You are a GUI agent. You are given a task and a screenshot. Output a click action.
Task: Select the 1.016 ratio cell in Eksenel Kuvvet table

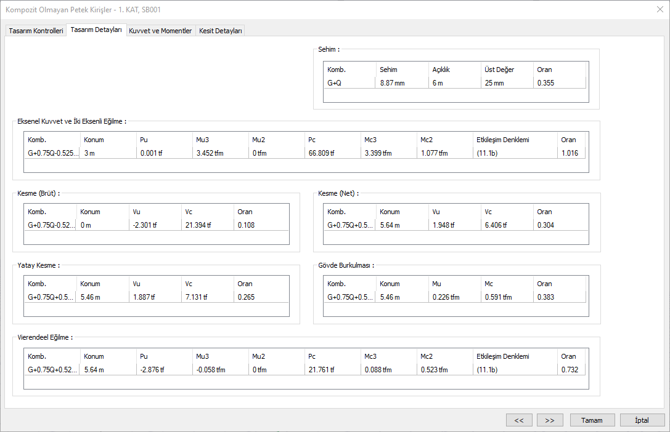click(570, 153)
